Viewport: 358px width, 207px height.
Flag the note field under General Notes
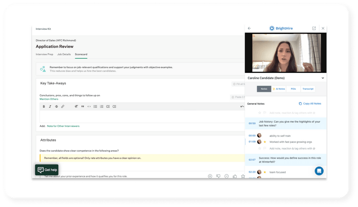tap(265, 113)
